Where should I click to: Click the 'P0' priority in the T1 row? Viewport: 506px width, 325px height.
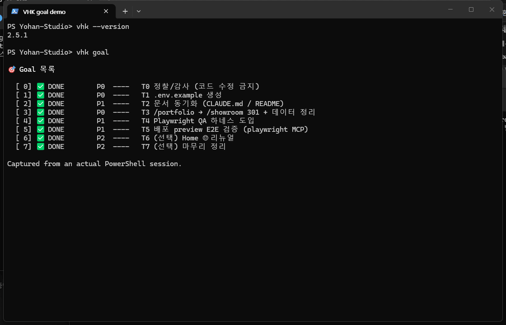(x=101, y=95)
